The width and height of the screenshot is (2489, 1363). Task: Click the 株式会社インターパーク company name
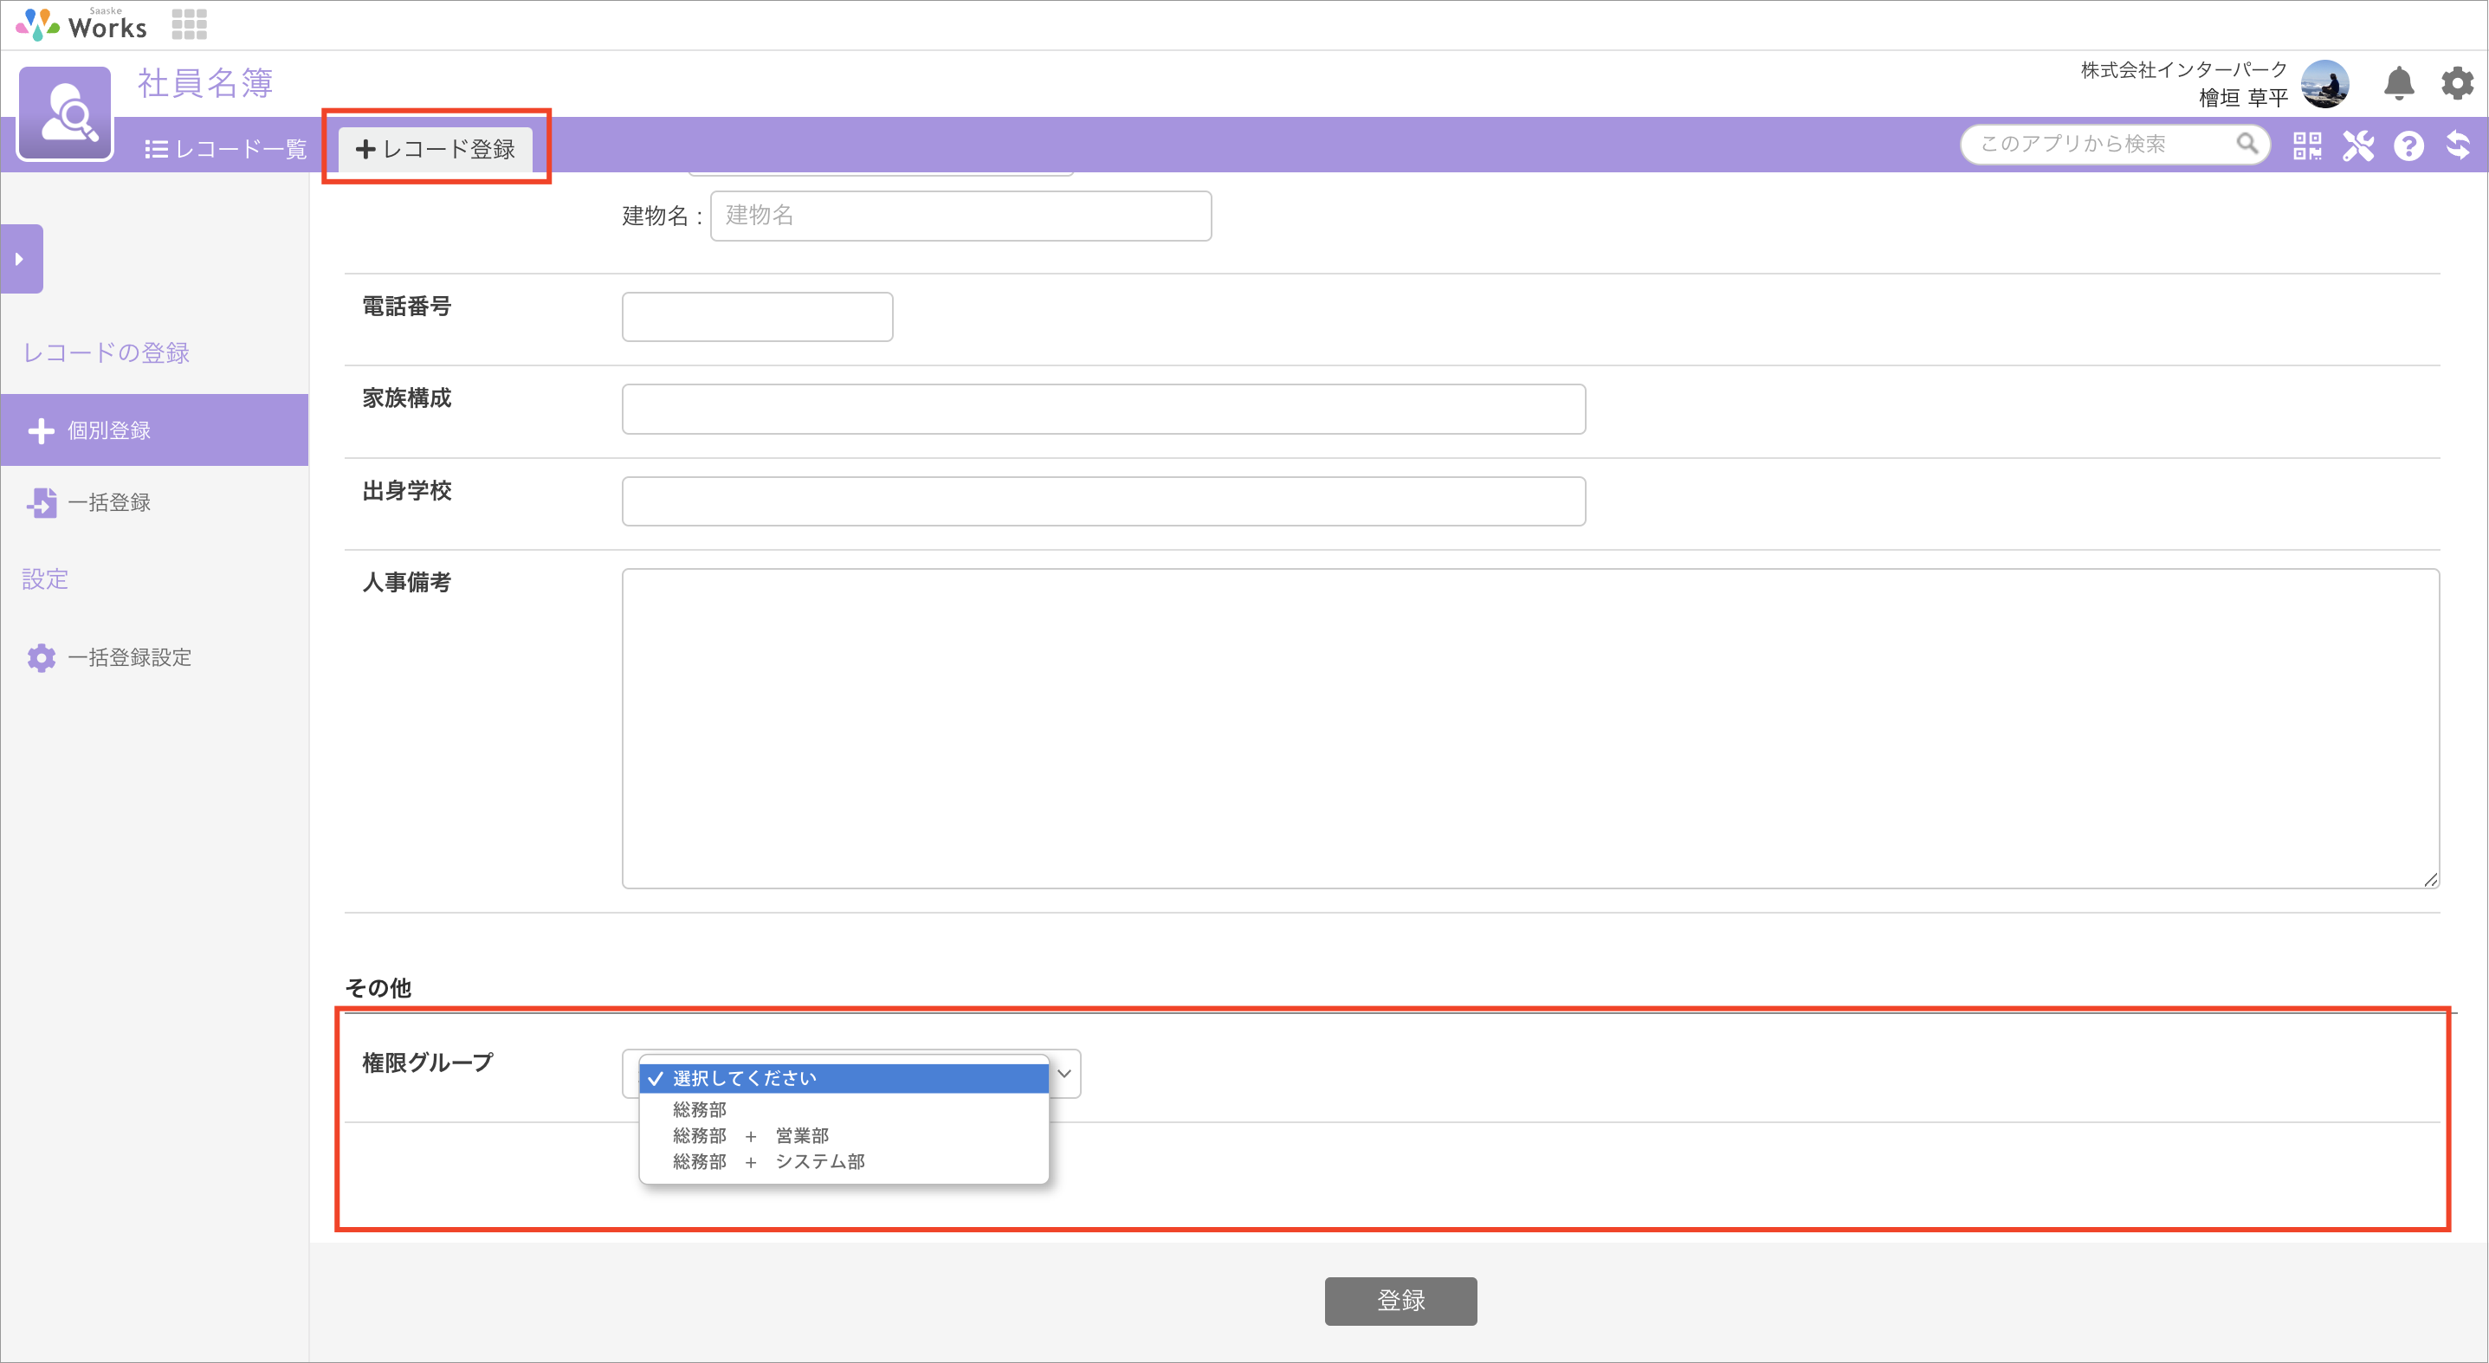[x=2183, y=69]
